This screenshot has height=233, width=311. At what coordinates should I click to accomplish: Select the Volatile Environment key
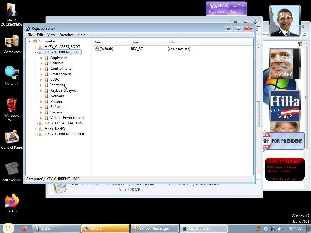[67, 118]
